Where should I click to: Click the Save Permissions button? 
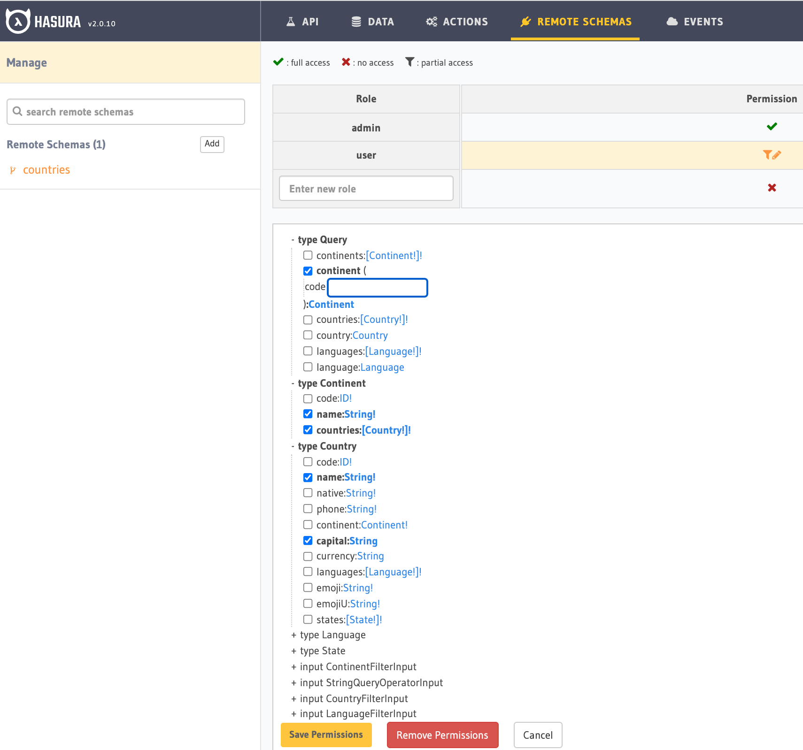click(326, 735)
